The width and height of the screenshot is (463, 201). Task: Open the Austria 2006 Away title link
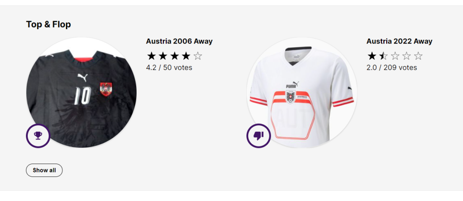pyautogui.click(x=179, y=41)
